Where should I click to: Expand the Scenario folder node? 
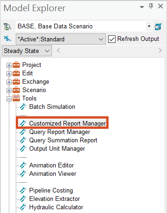(9, 90)
